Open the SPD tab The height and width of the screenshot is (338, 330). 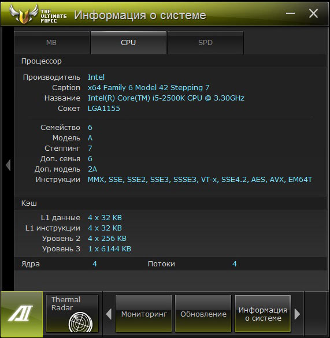pos(205,43)
